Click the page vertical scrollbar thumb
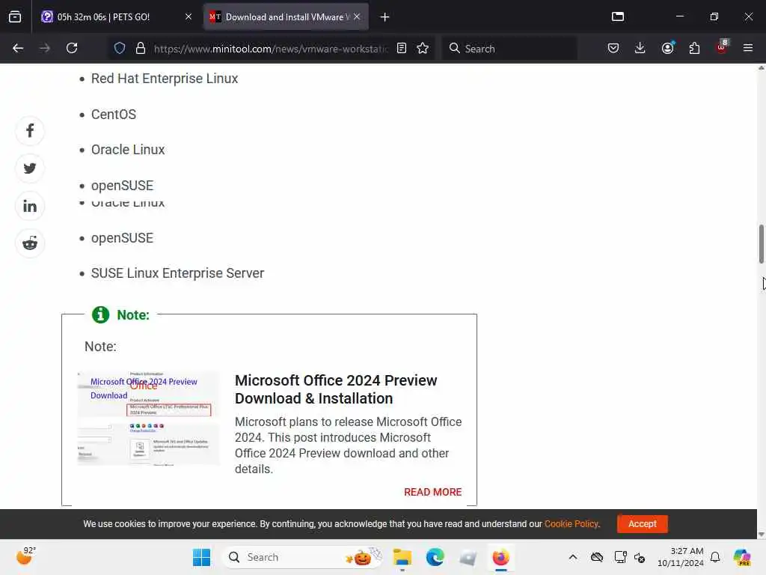The width and height of the screenshot is (766, 575). pyautogui.click(x=761, y=243)
